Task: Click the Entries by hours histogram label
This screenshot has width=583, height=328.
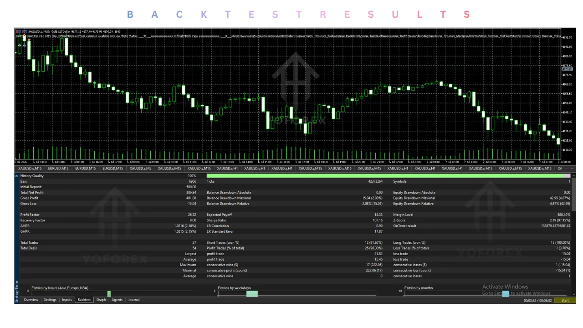Action: coord(60,288)
